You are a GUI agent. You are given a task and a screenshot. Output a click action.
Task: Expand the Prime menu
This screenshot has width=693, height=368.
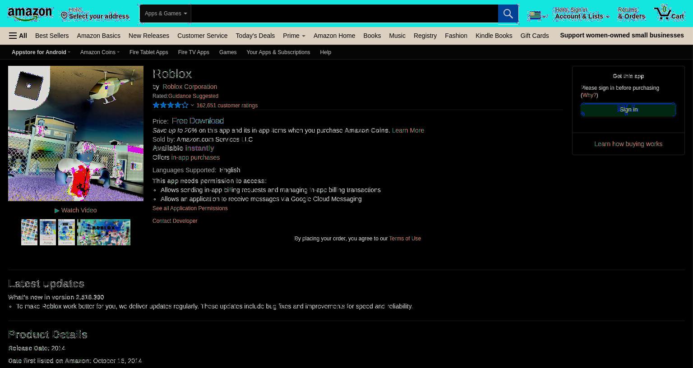tap(294, 36)
